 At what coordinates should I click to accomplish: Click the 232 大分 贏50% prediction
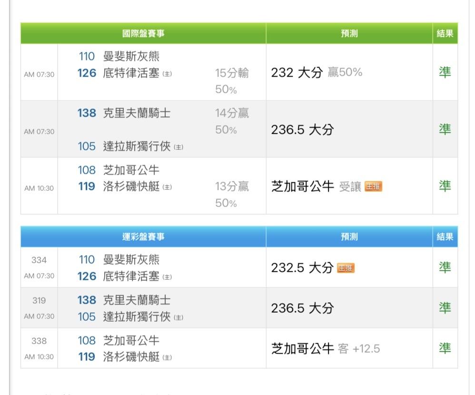coord(317,72)
